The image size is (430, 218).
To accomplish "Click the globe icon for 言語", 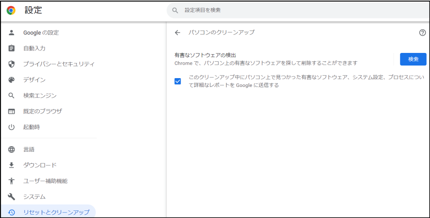I will tap(12, 150).
